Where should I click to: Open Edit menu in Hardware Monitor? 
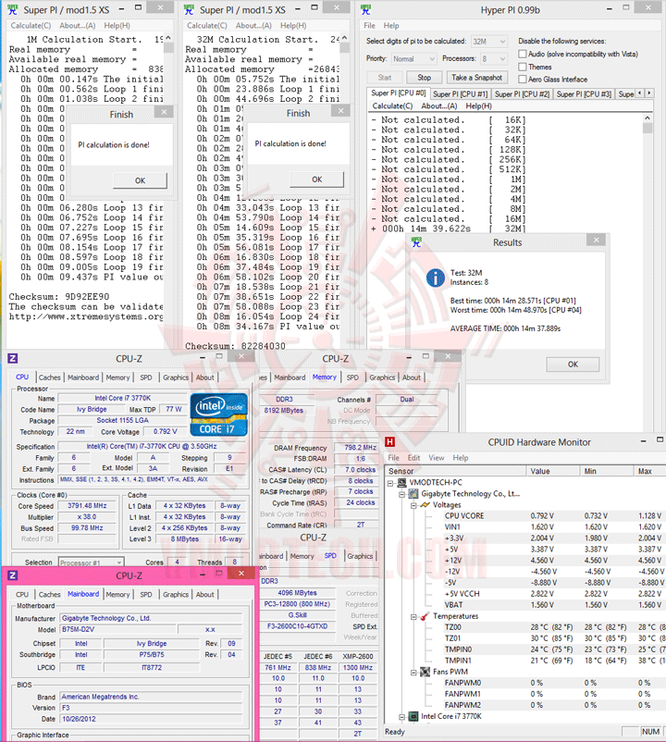point(413,458)
